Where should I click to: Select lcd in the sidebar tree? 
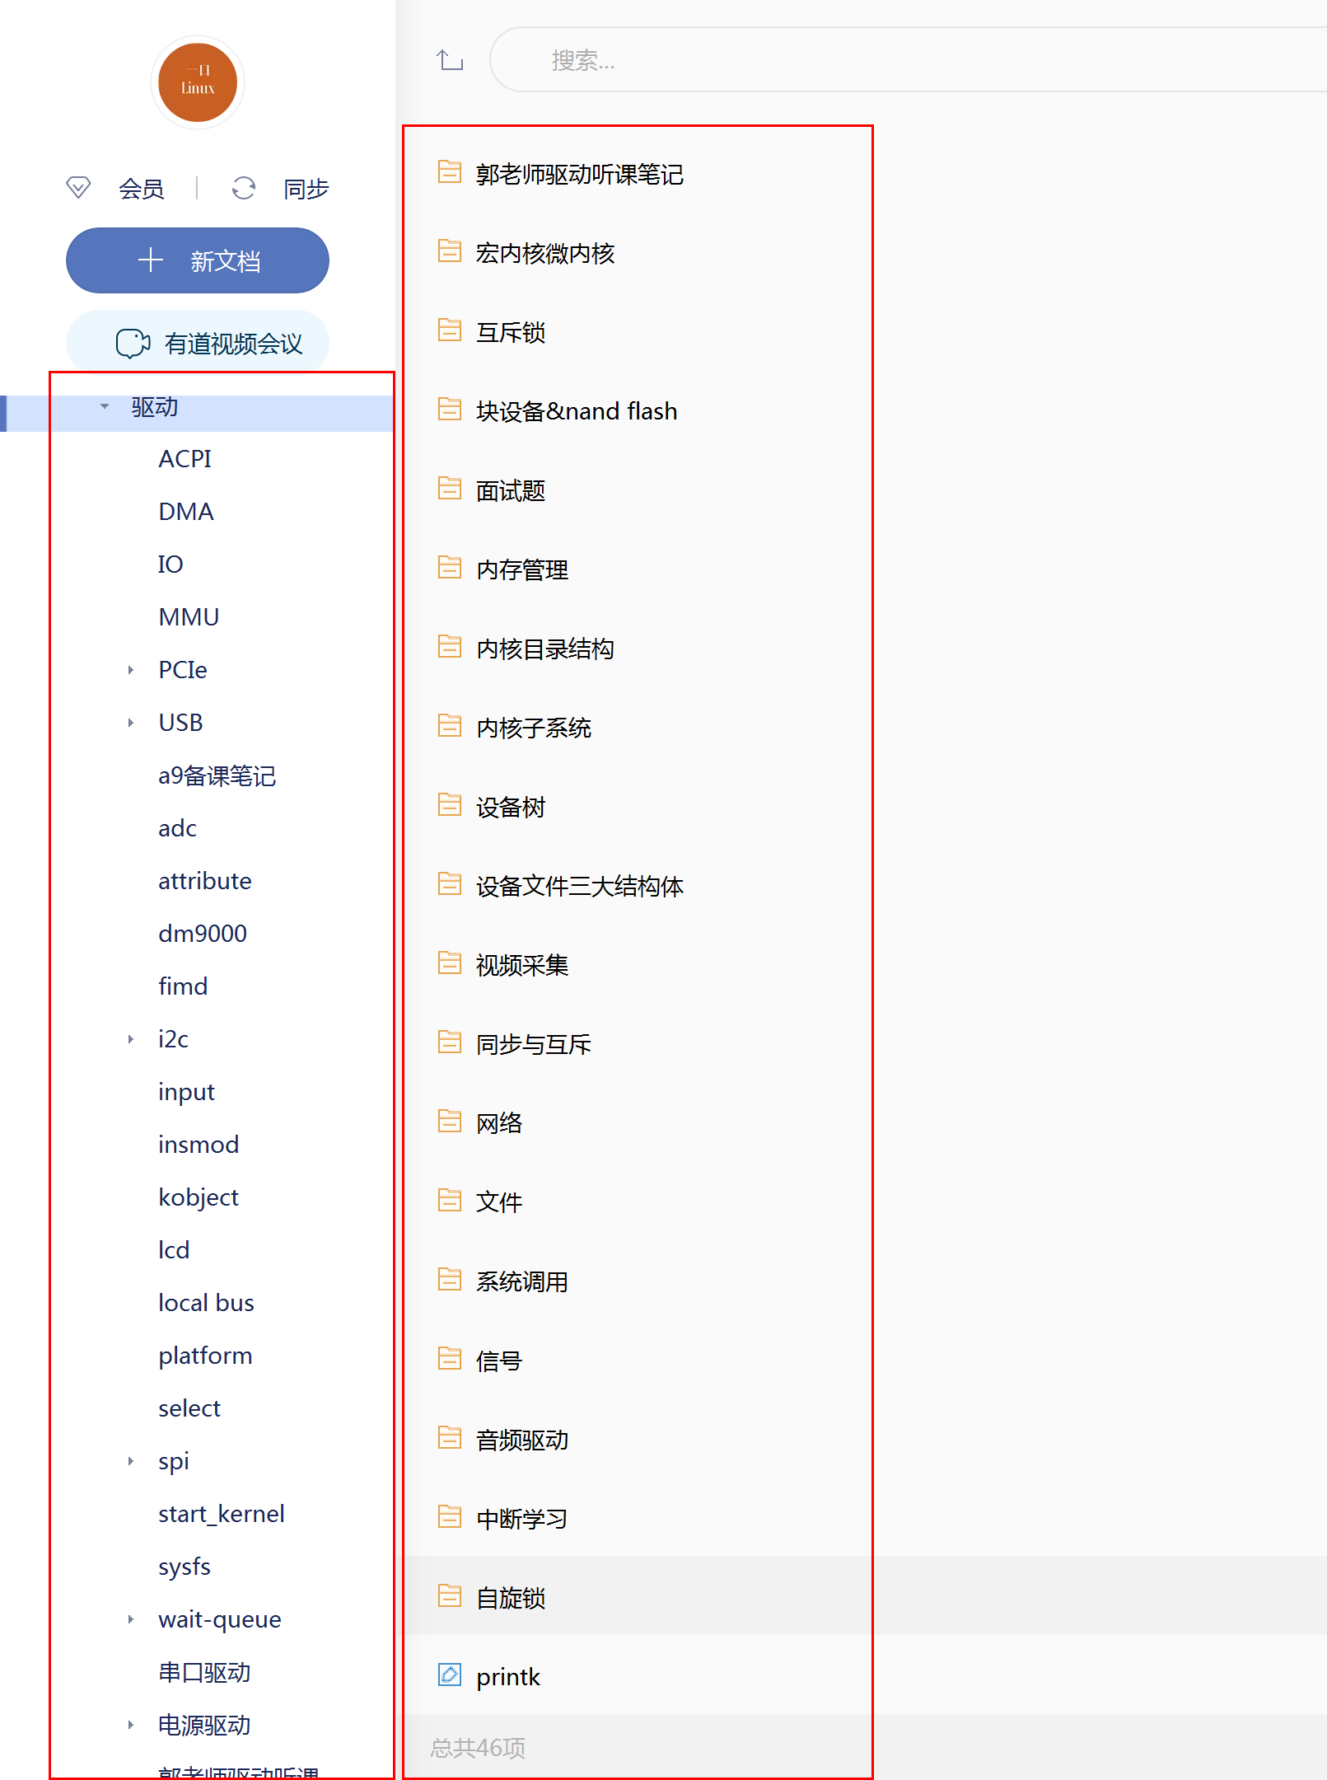pos(174,1250)
